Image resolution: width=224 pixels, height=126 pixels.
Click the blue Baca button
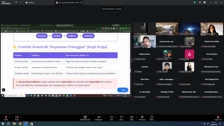pyautogui.click(x=123, y=90)
